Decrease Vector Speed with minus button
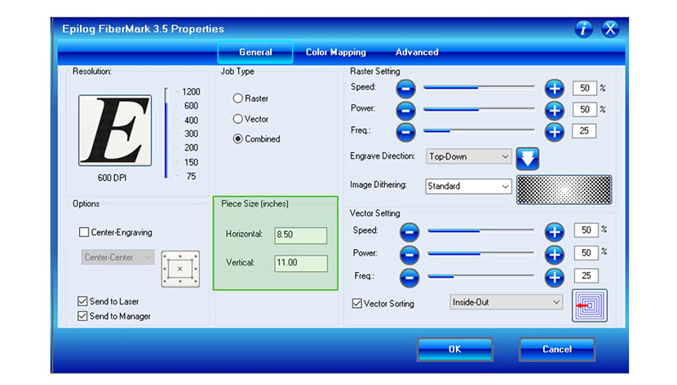 (x=409, y=232)
